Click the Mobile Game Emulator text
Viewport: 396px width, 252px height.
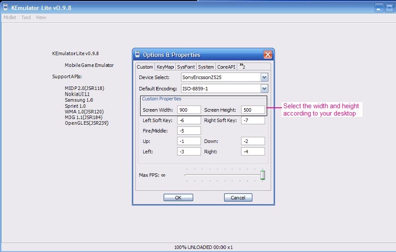coord(89,65)
